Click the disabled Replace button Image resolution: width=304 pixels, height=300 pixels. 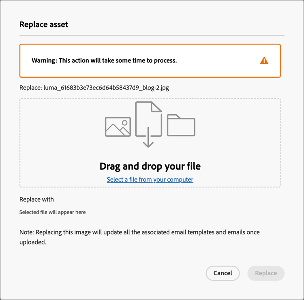coord(266,273)
